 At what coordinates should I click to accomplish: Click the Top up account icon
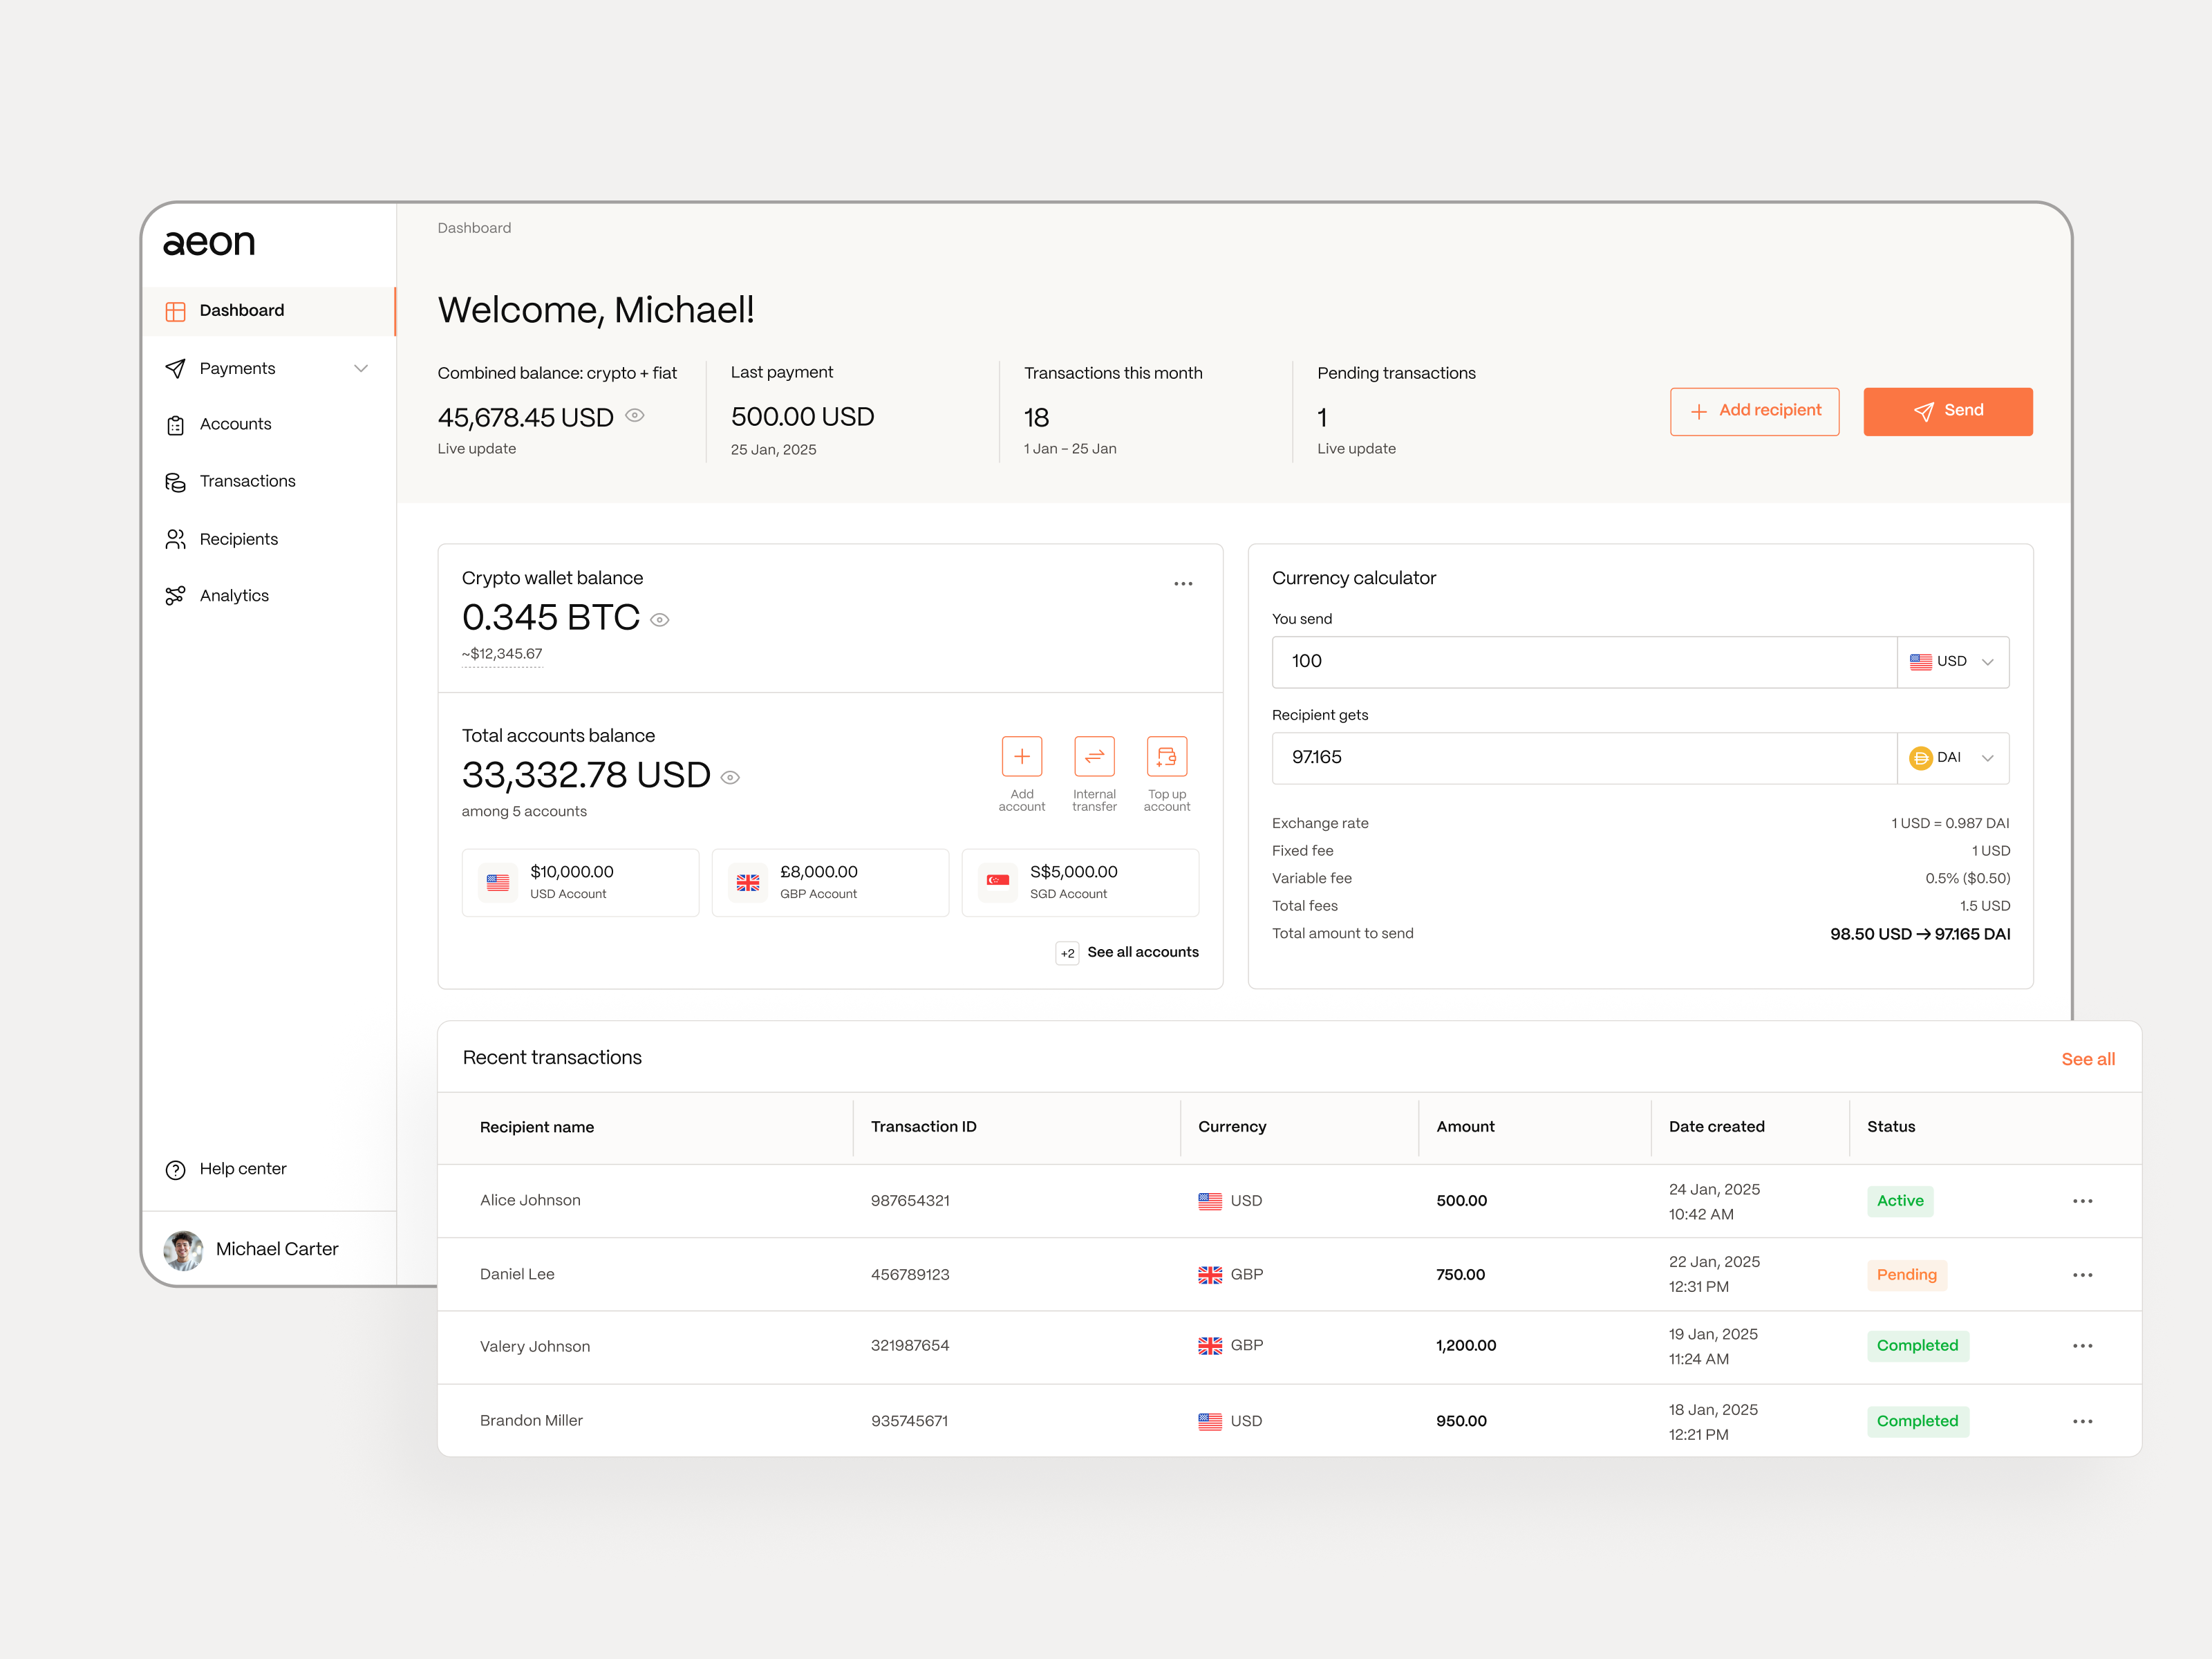click(x=1167, y=758)
